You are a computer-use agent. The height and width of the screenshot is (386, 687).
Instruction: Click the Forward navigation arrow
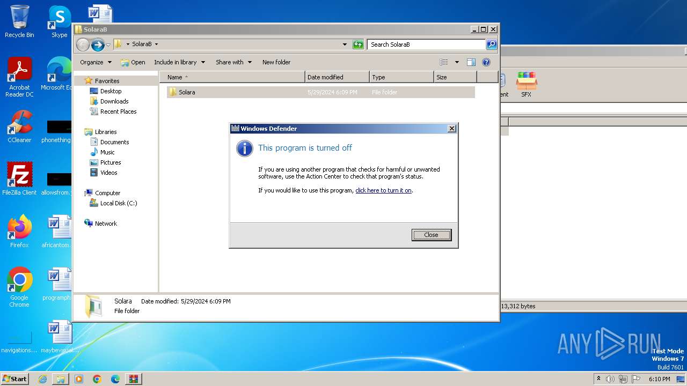coord(98,44)
